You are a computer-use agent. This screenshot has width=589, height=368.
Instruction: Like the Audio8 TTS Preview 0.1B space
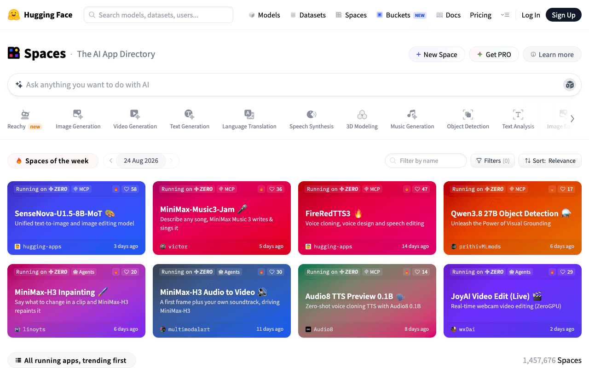pos(422,272)
